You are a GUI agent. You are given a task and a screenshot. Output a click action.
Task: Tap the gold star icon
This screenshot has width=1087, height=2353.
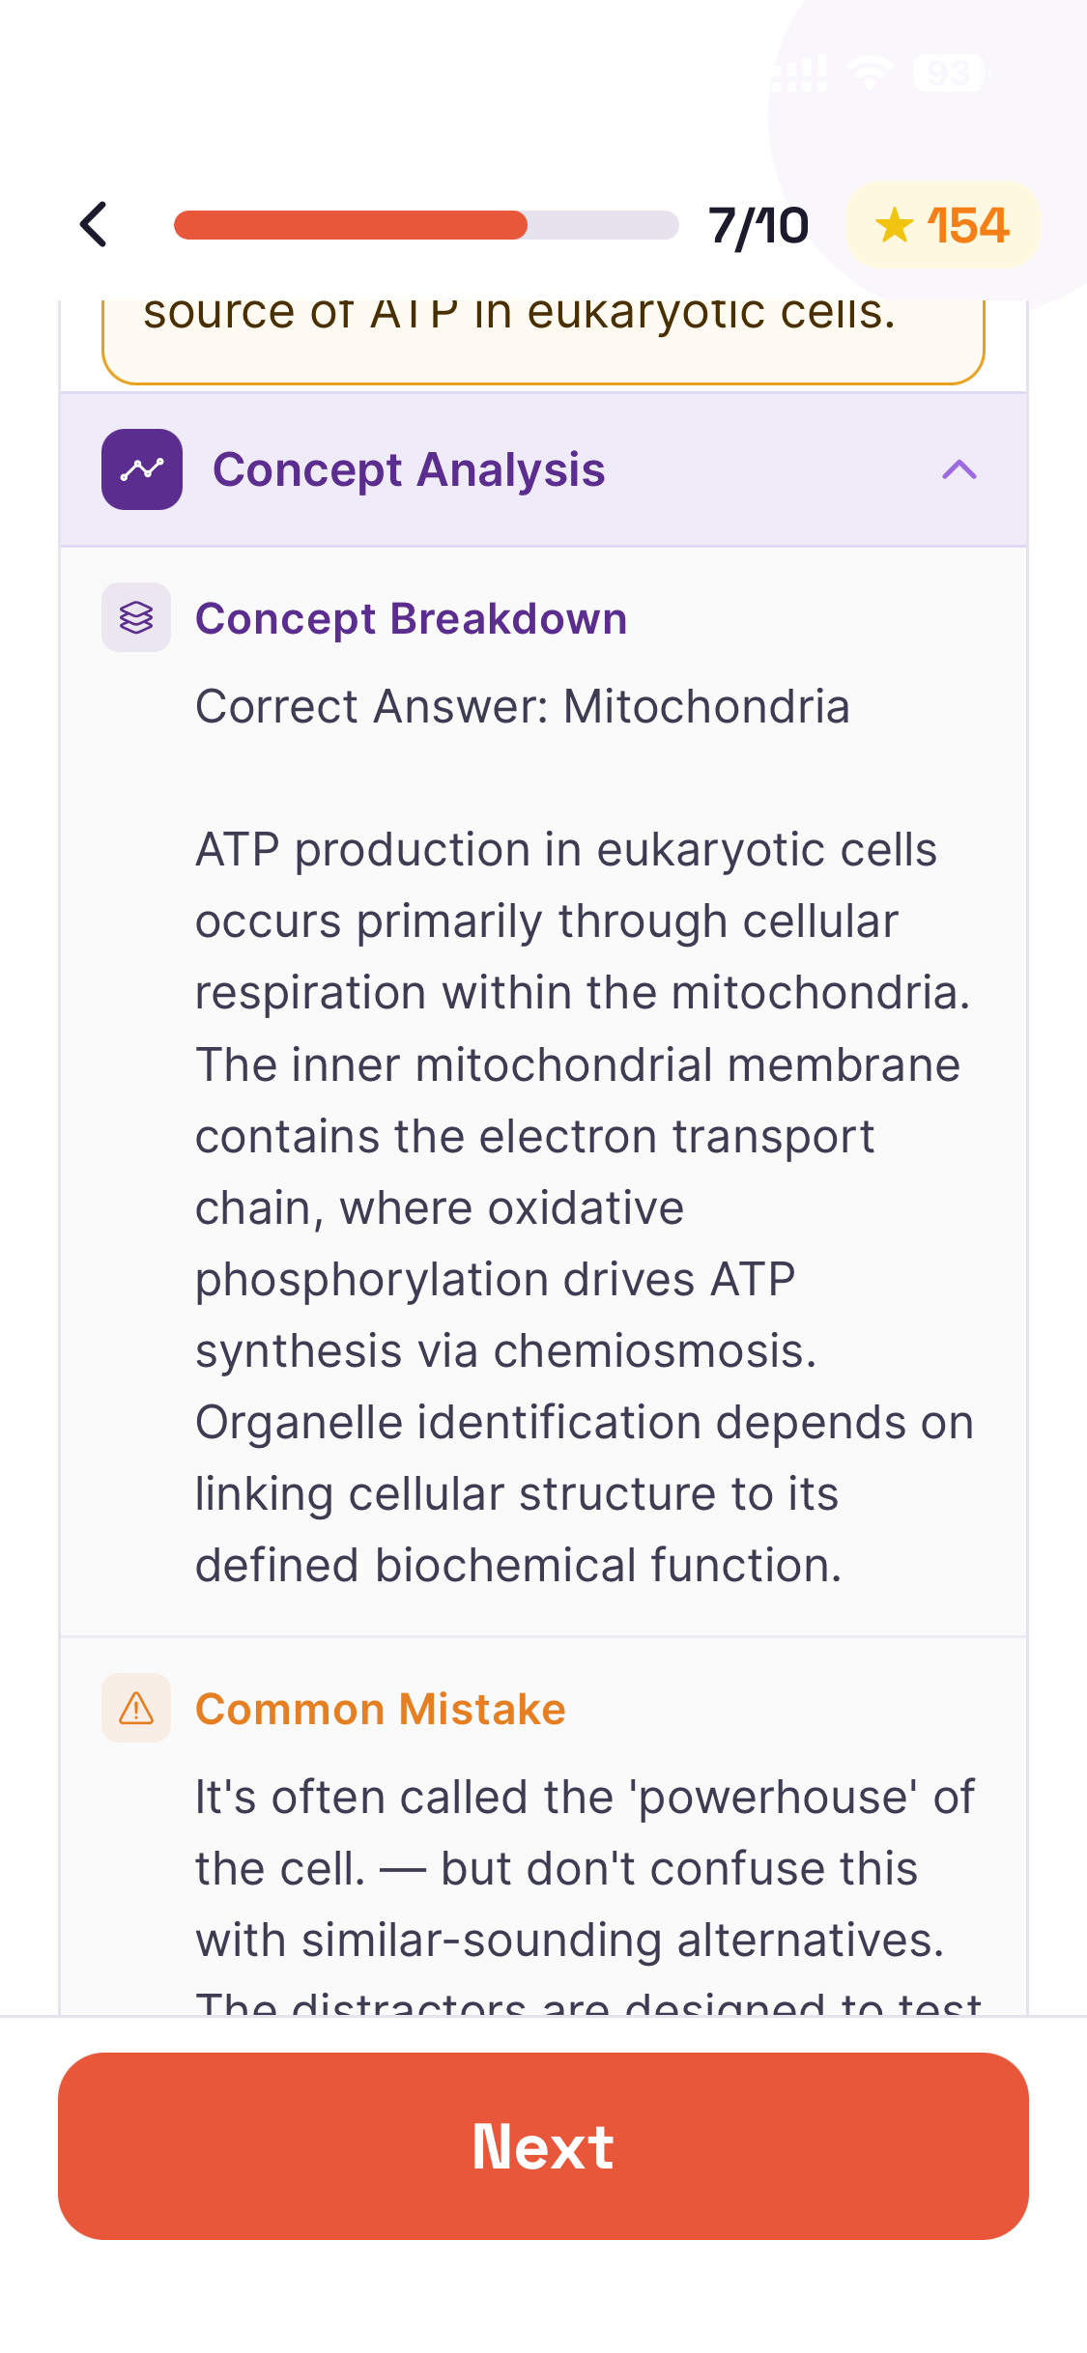click(894, 226)
